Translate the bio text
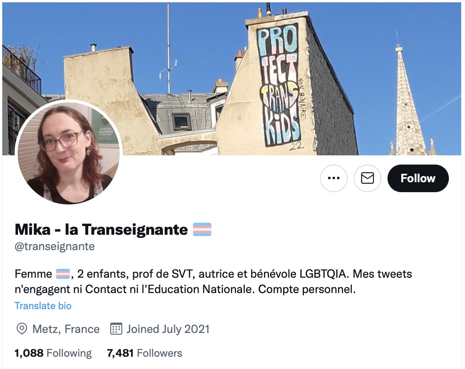465x369 pixels. [x=43, y=306]
